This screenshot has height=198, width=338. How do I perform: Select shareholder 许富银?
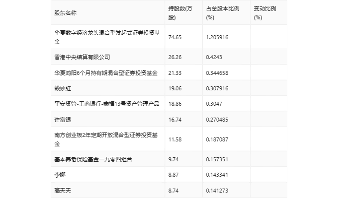pos(63,120)
